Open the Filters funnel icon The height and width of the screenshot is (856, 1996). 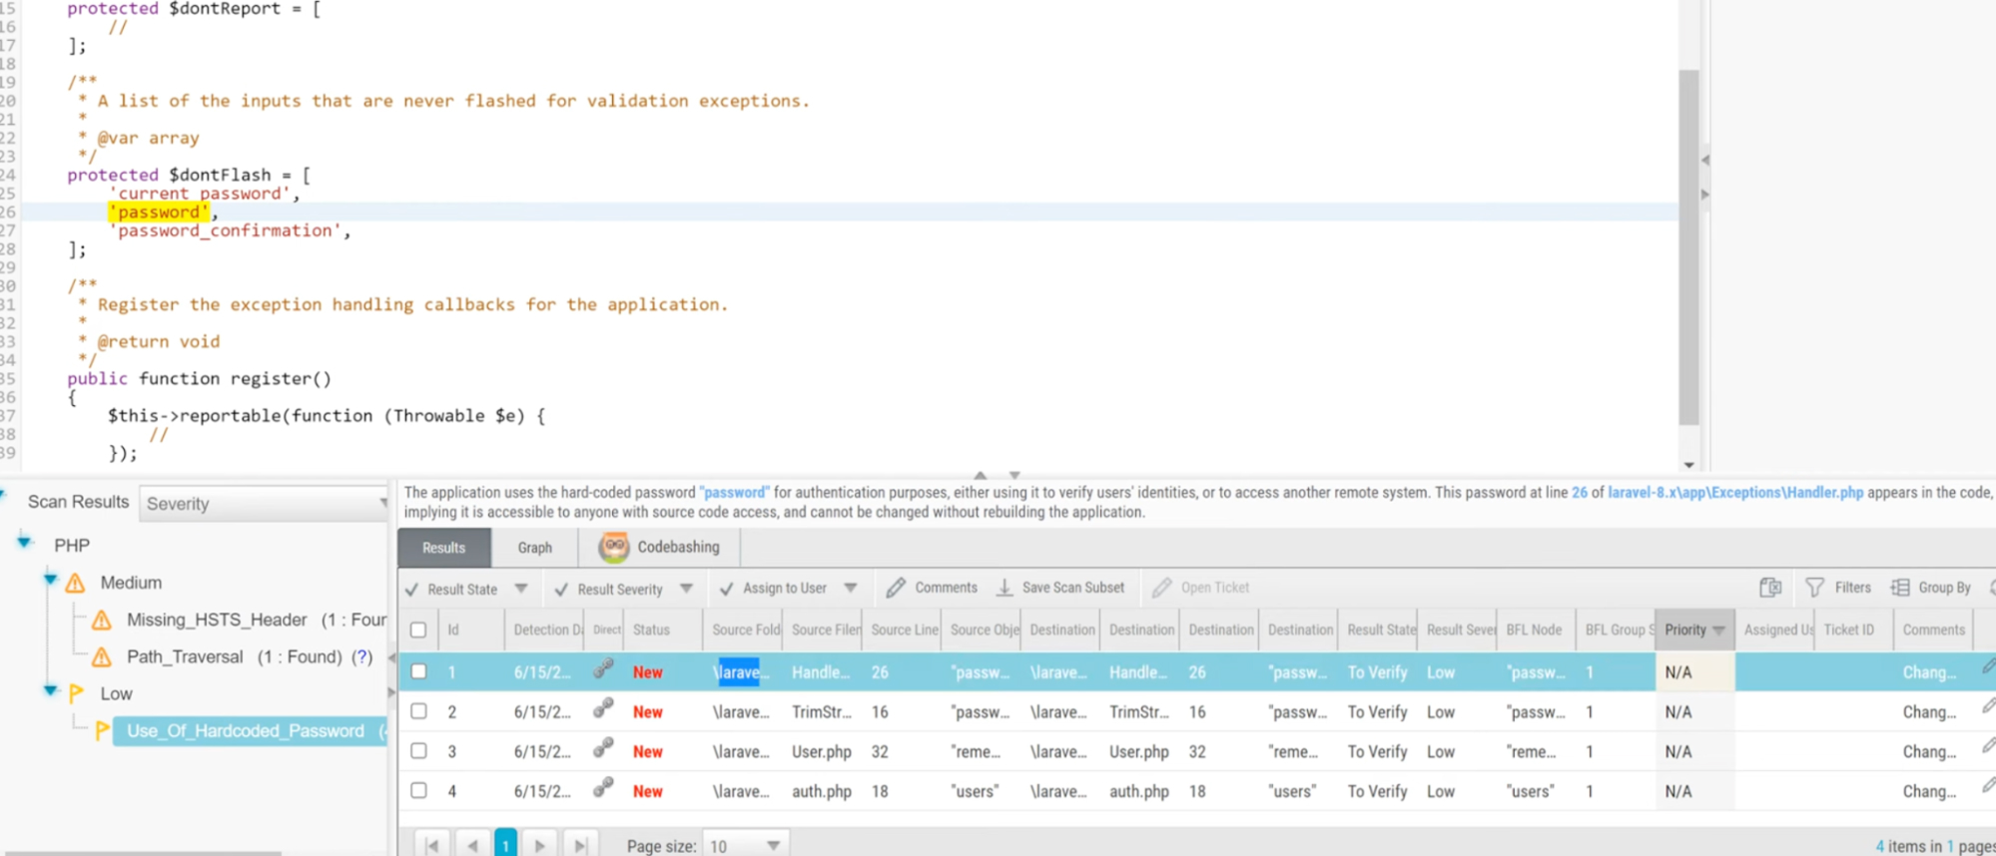coord(1814,588)
